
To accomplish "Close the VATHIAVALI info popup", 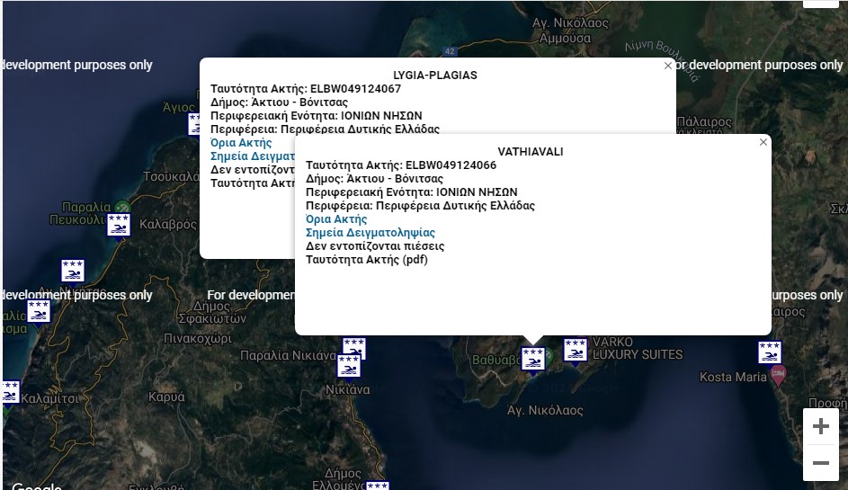I will 763,142.
